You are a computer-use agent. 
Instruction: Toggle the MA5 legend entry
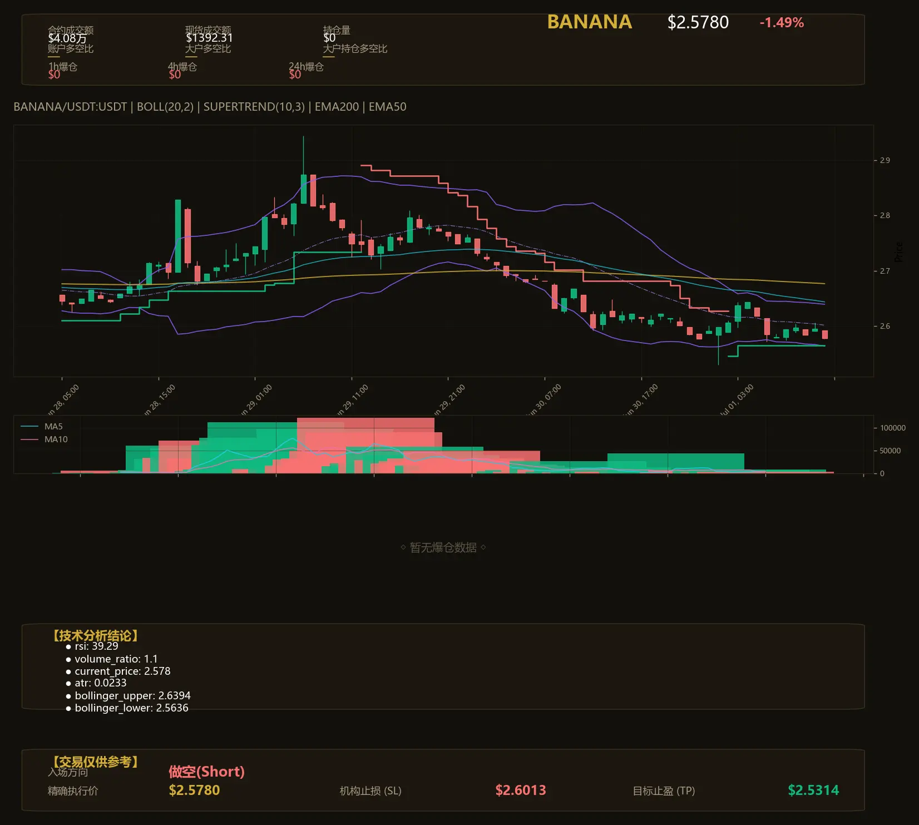click(x=42, y=427)
